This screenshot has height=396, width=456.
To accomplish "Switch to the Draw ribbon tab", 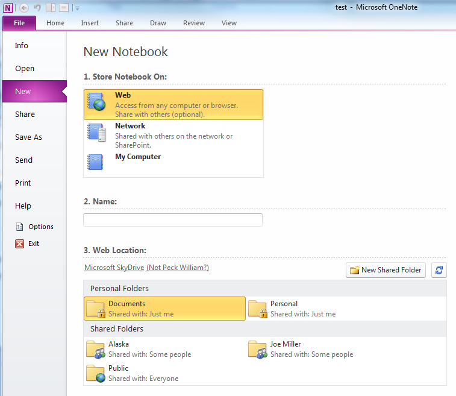I will [158, 23].
